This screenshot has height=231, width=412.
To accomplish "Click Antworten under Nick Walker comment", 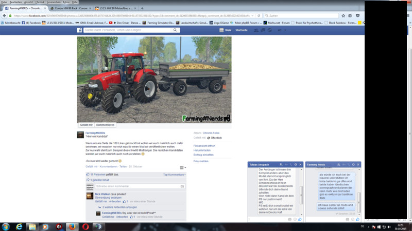I will coord(115,201).
